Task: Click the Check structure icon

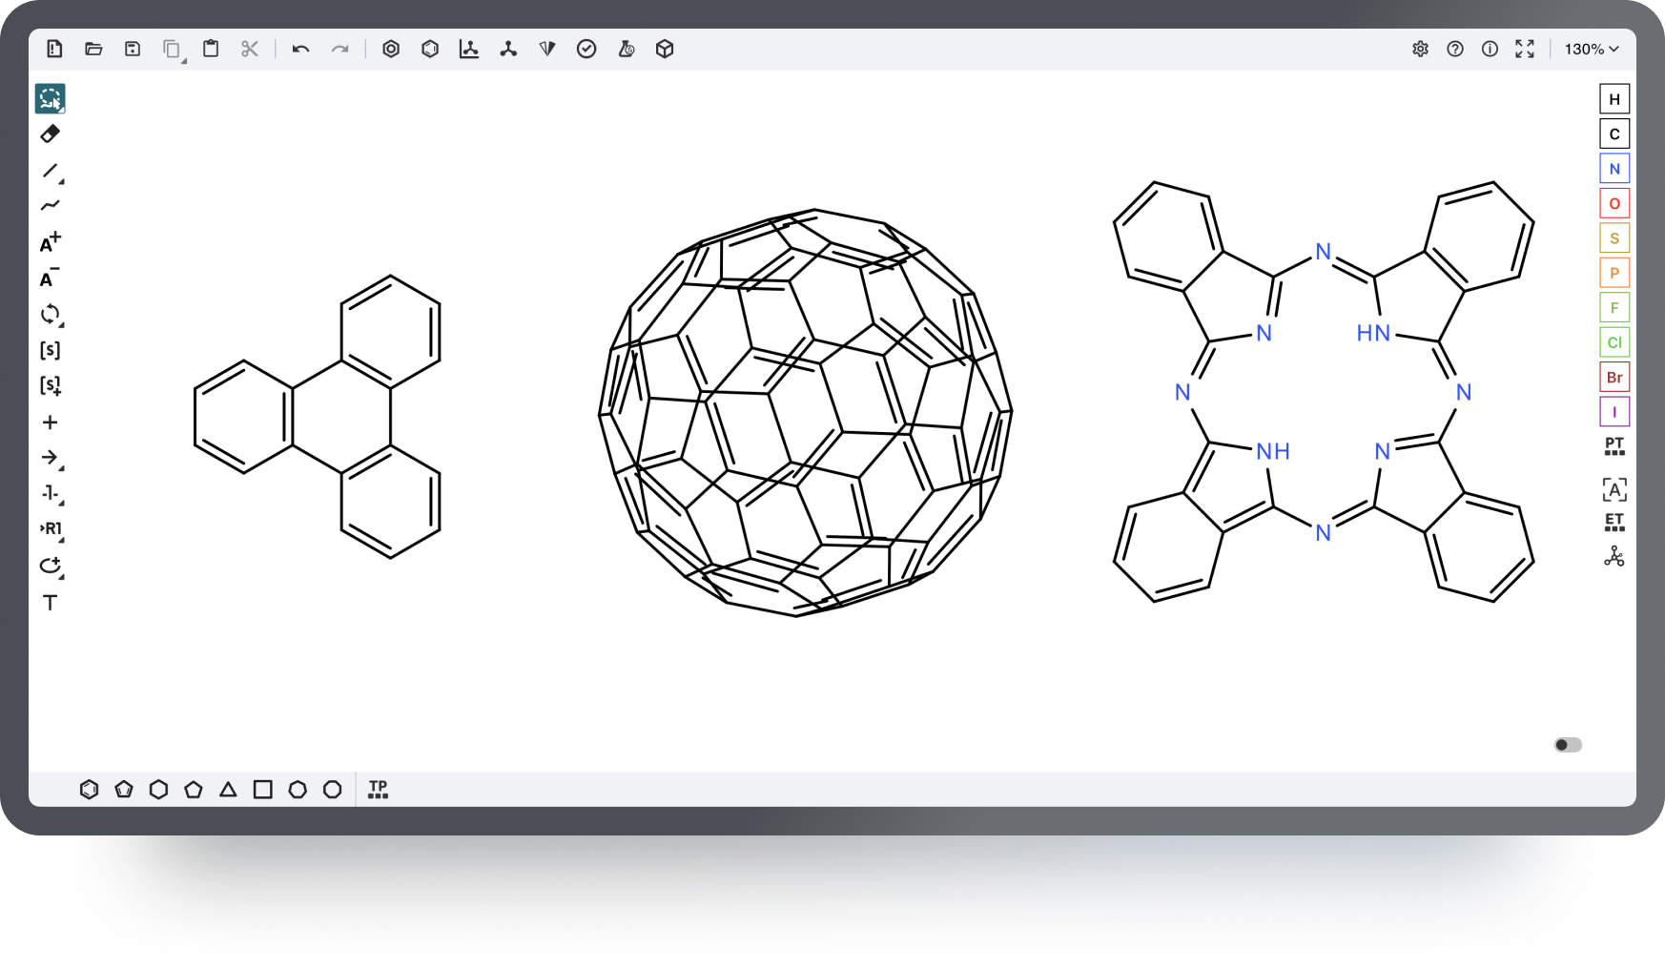Action: 586,49
